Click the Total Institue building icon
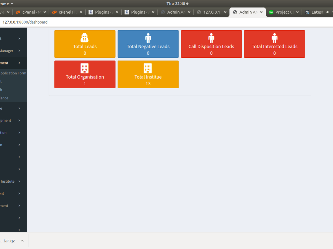This screenshot has height=249, width=333. [x=148, y=68]
